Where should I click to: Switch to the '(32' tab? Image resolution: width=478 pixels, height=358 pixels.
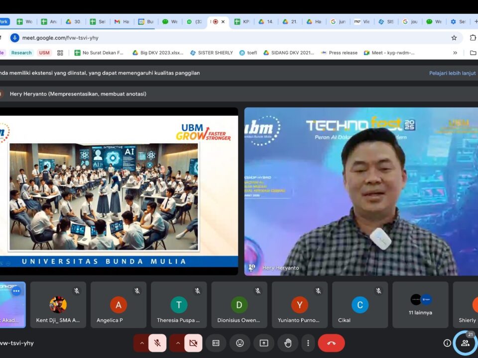194,21
